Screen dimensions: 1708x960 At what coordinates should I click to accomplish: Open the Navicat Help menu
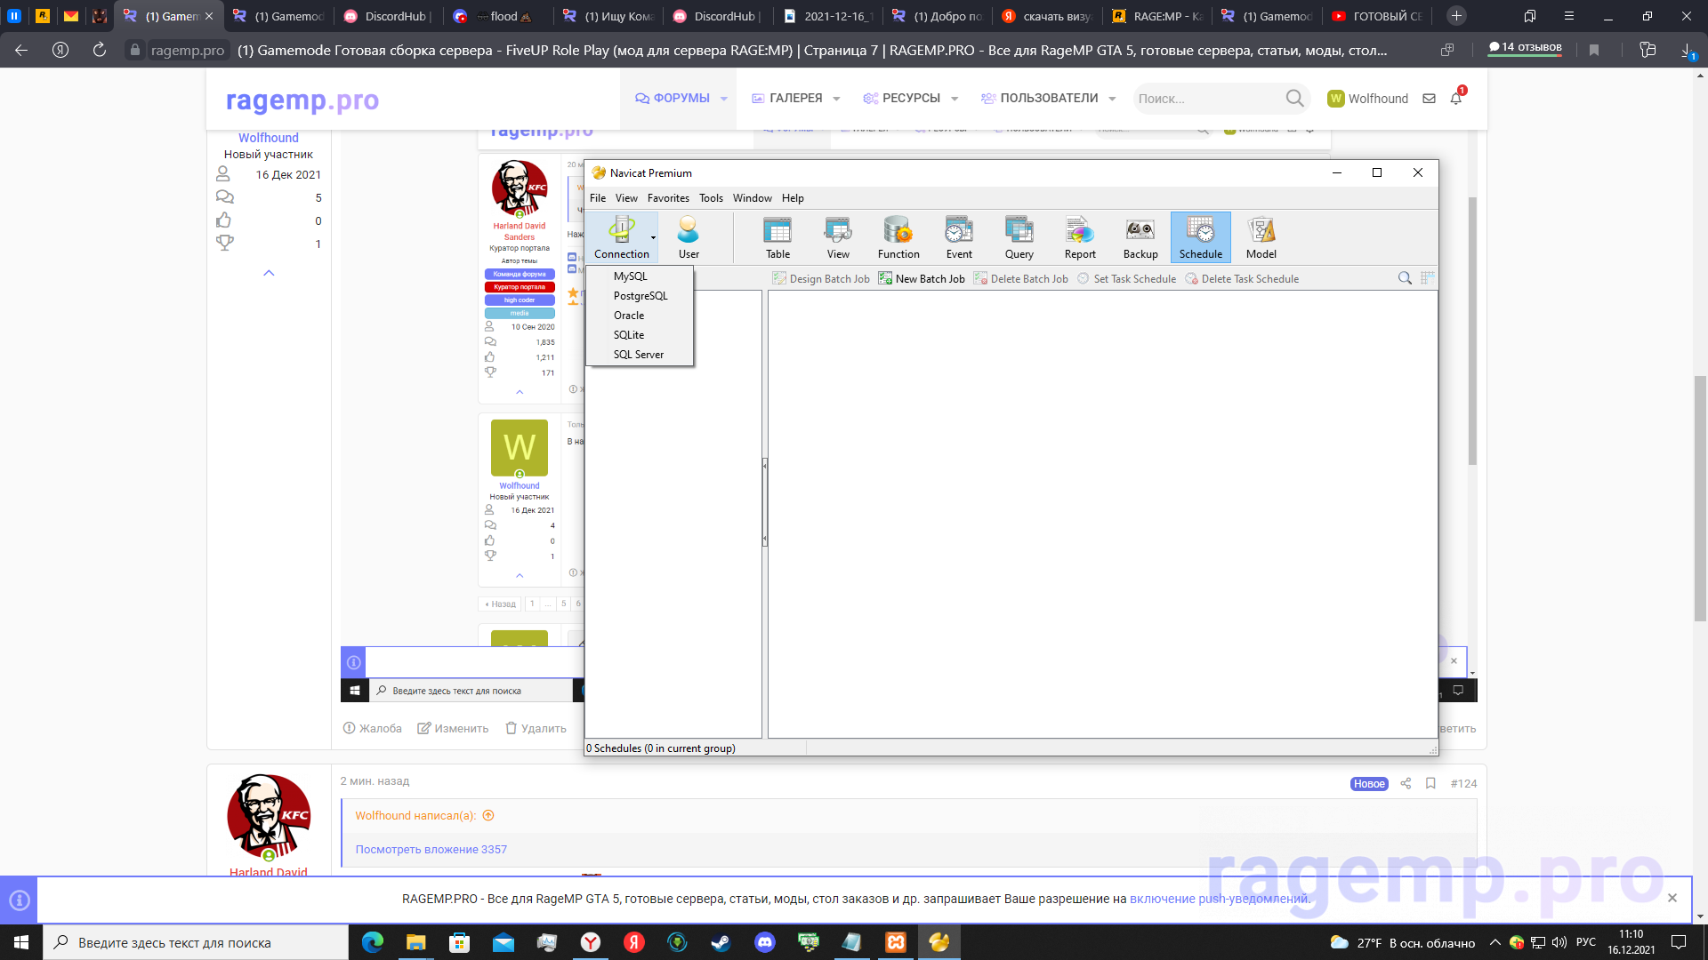[x=793, y=198]
